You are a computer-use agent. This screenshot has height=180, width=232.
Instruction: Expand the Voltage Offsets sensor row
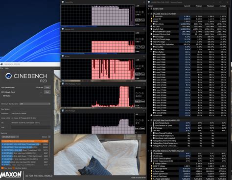(x=151, y=163)
